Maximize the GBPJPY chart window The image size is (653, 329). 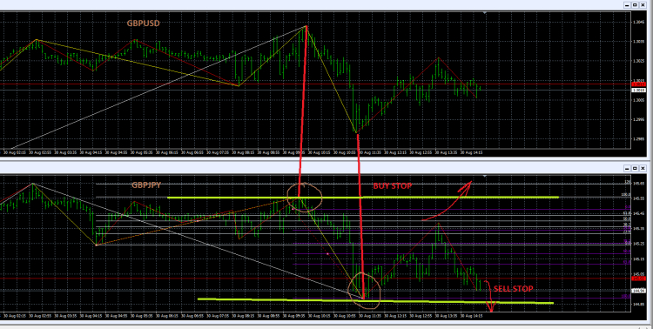tap(635, 168)
